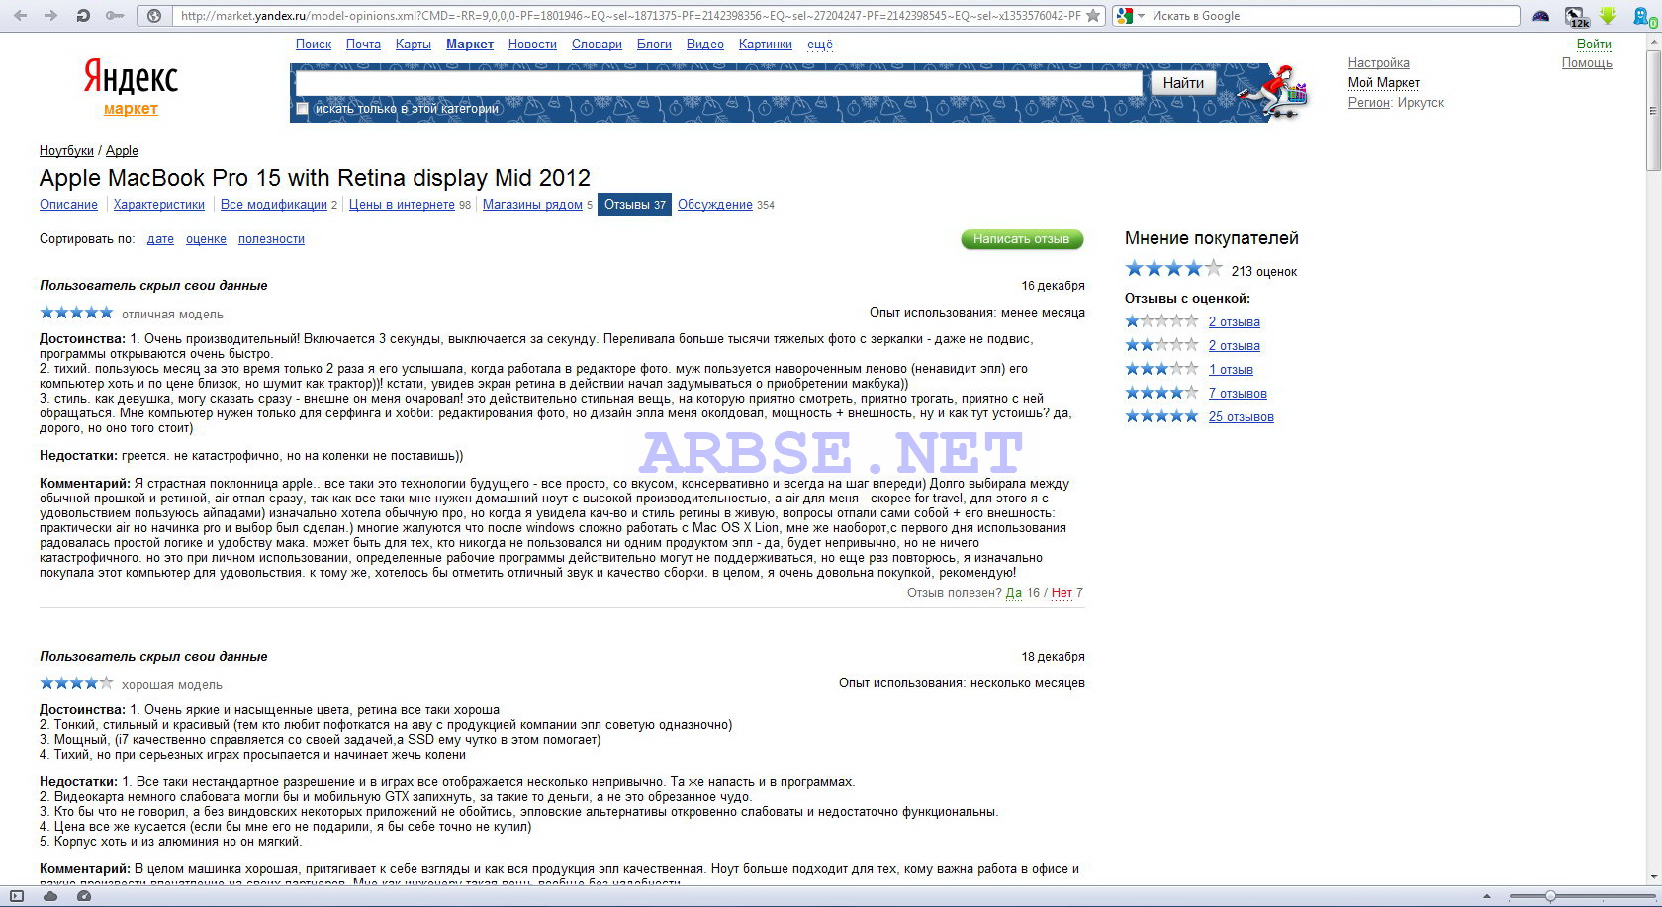1662x907 pixels.
Task: Open the Маркет service tab
Action: click(470, 45)
